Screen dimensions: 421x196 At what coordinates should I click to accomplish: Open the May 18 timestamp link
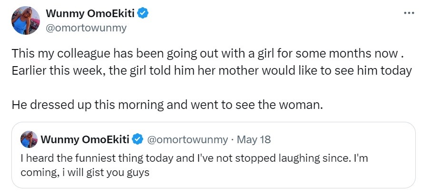click(x=254, y=140)
